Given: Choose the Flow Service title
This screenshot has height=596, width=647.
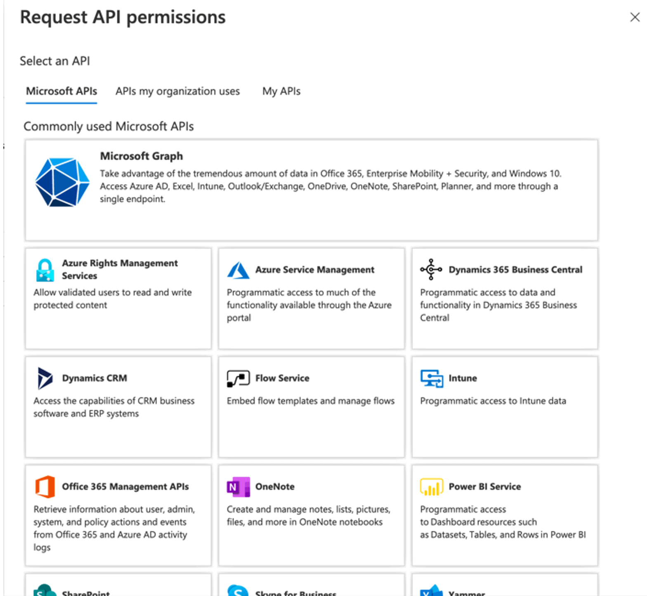Looking at the screenshot, I should click(x=282, y=378).
